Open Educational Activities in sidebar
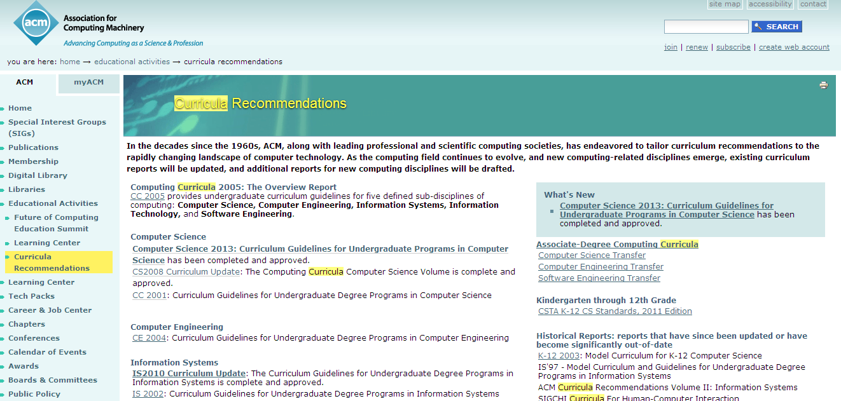 coord(53,203)
